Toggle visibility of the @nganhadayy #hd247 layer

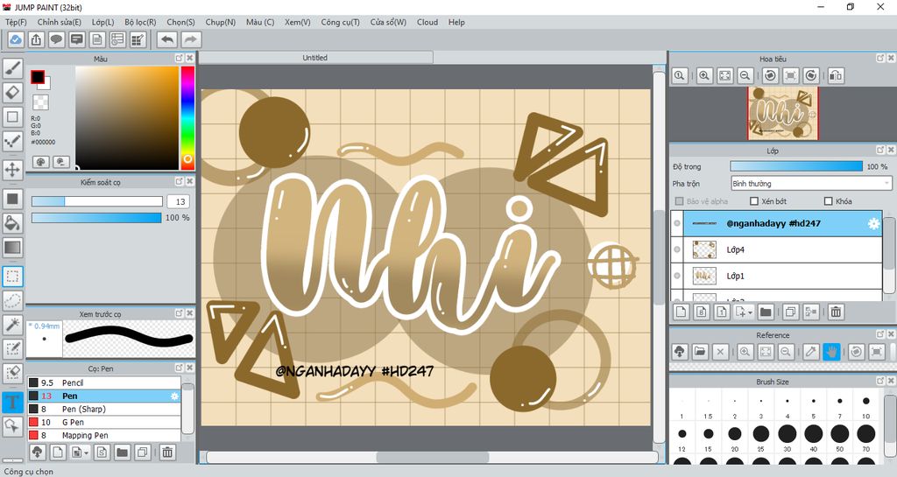677,223
